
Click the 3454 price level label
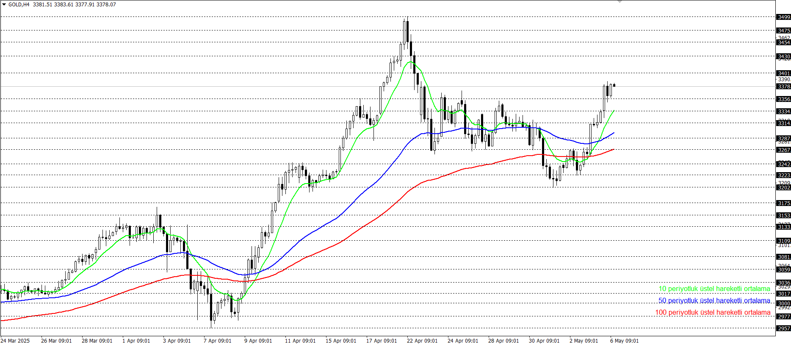783,43
